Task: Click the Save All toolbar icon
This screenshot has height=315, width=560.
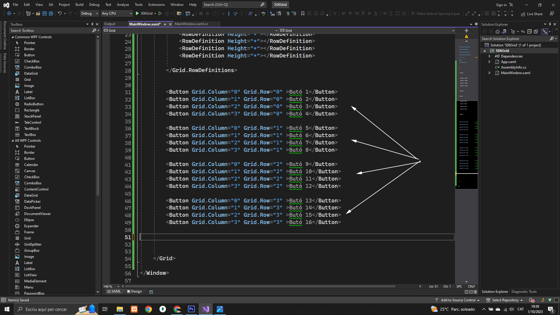Action: coord(51,13)
